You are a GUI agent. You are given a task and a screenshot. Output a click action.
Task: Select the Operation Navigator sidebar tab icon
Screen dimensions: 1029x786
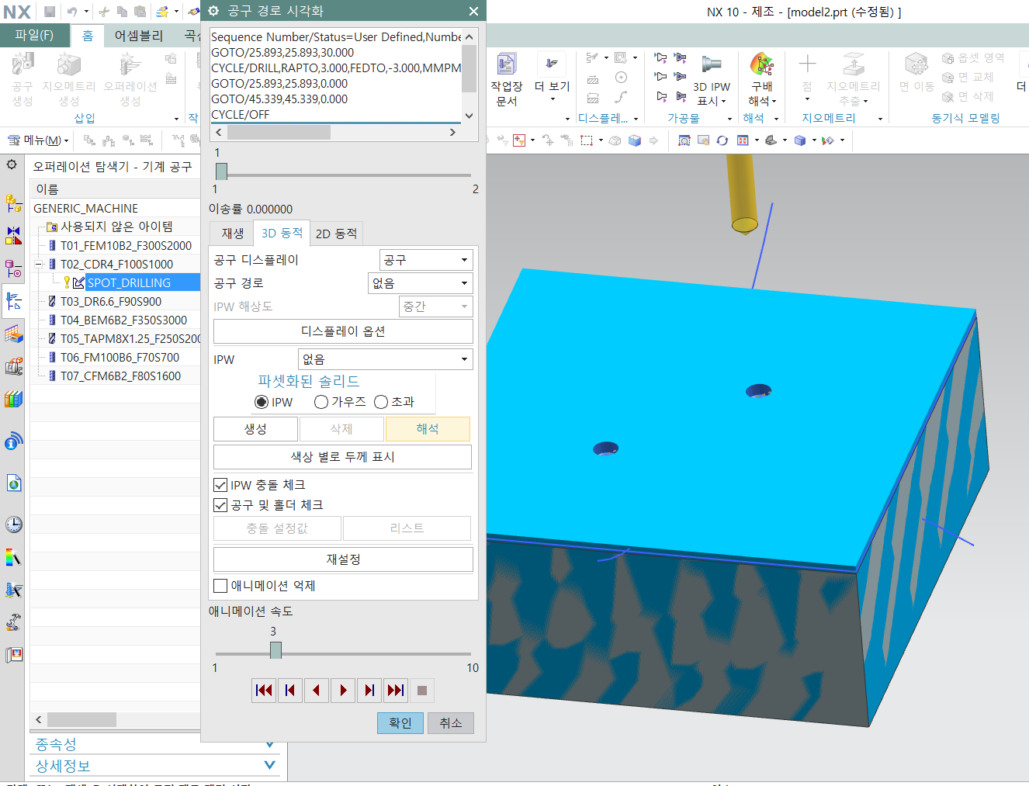pos(13,301)
